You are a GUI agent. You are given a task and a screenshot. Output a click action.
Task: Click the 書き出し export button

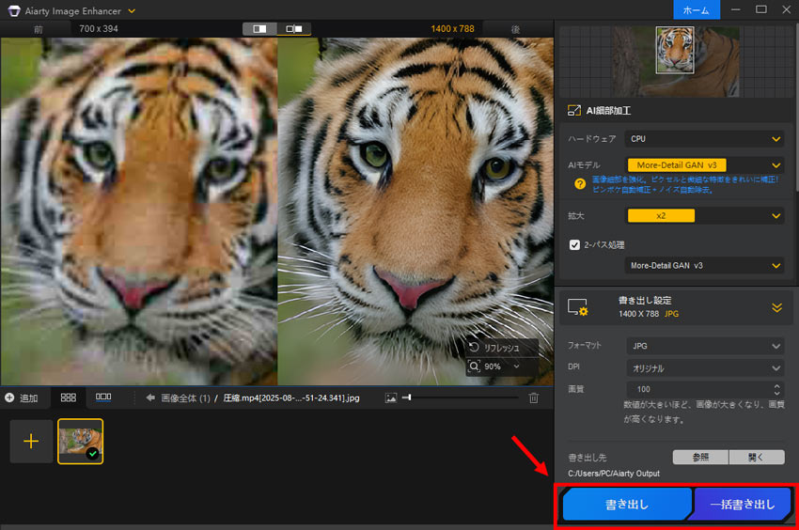click(x=627, y=504)
